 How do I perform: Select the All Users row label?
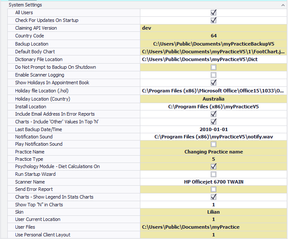pos(24,12)
